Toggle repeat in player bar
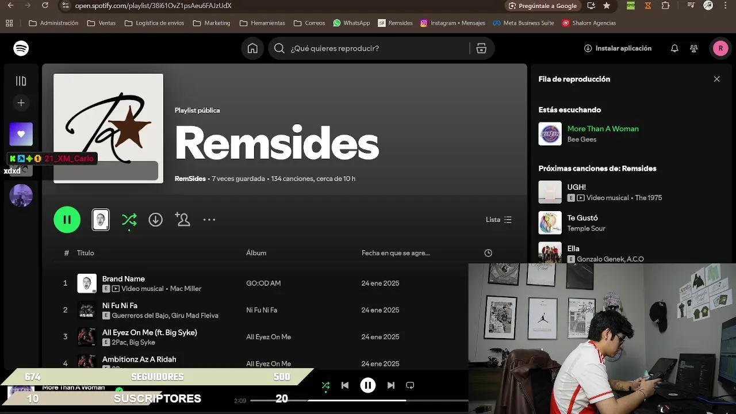The width and height of the screenshot is (736, 414). [x=410, y=385]
